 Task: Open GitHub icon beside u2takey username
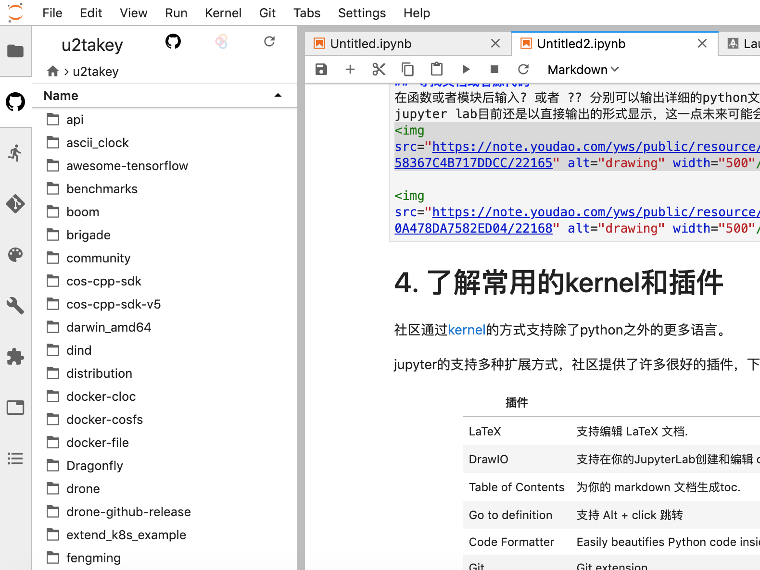[x=173, y=42]
